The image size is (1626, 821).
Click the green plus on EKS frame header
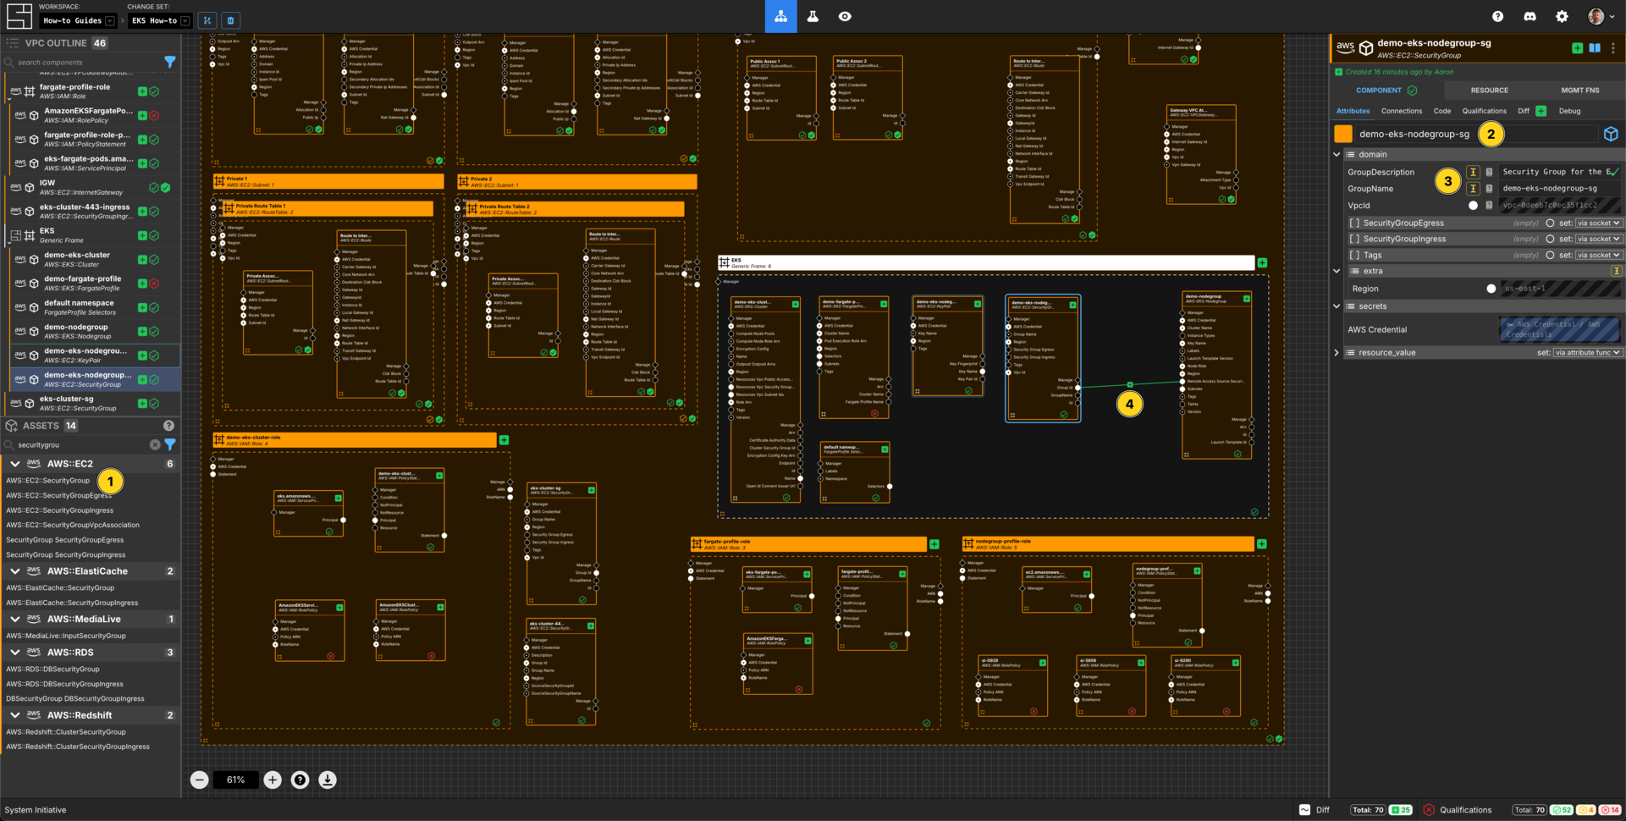pyautogui.click(x=1262, y=263)
